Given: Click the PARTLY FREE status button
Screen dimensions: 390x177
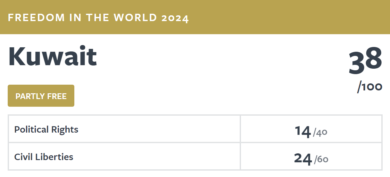Looking at the screenshot, I should 41,96.
